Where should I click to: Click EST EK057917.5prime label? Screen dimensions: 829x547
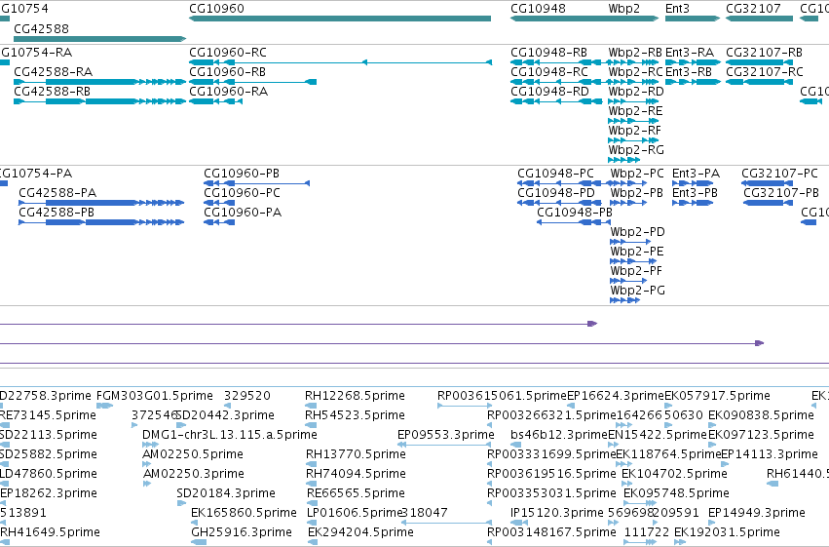click(x=717, y=396)
